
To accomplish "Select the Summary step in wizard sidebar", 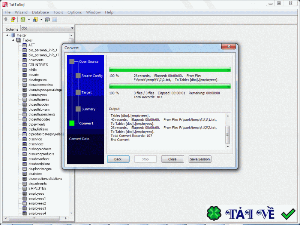I will coord(85,109).
